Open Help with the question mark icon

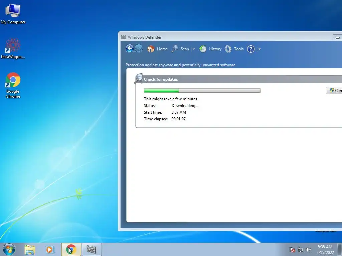[251, 49]
